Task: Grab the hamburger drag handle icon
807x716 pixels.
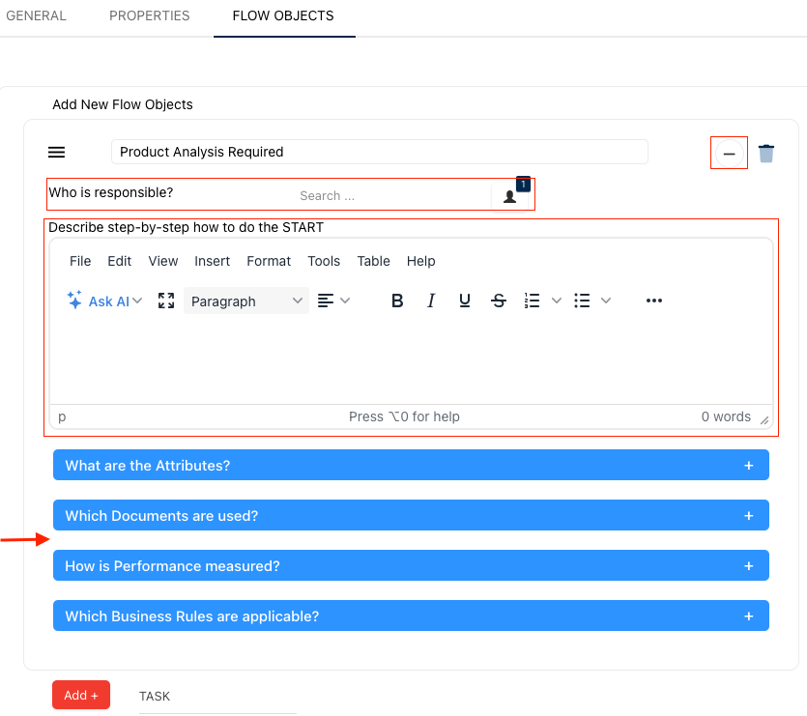Action: coord(57,153)
